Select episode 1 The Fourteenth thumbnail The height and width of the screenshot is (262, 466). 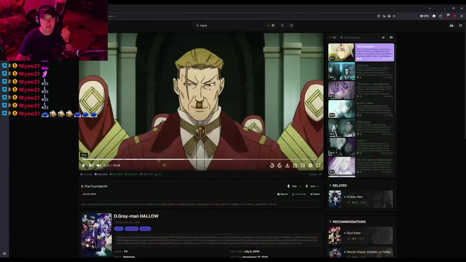(x=341, y=52)
